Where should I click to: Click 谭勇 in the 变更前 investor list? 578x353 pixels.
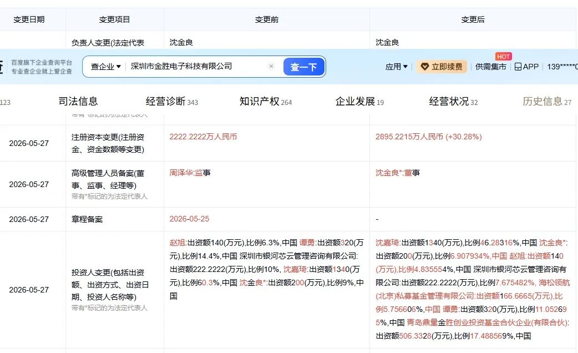pyautogui.click(x=307, y=243)
